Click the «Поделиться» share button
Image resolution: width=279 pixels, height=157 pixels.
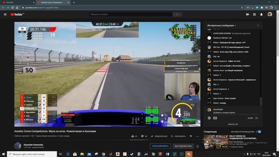pyautogui.click(x=159, y=136)
